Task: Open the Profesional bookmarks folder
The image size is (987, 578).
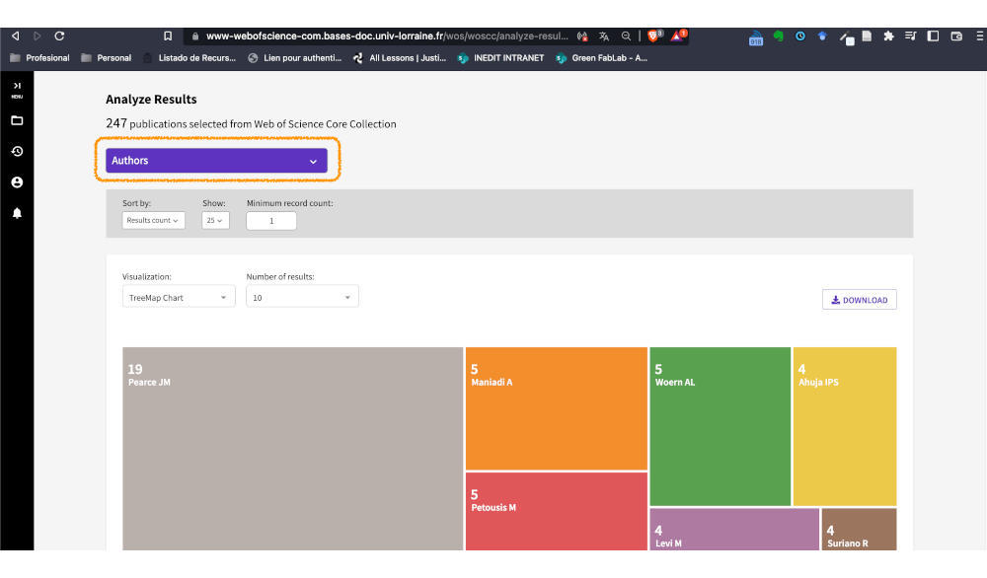Action: pyautogui.click(x=39, y=58)
